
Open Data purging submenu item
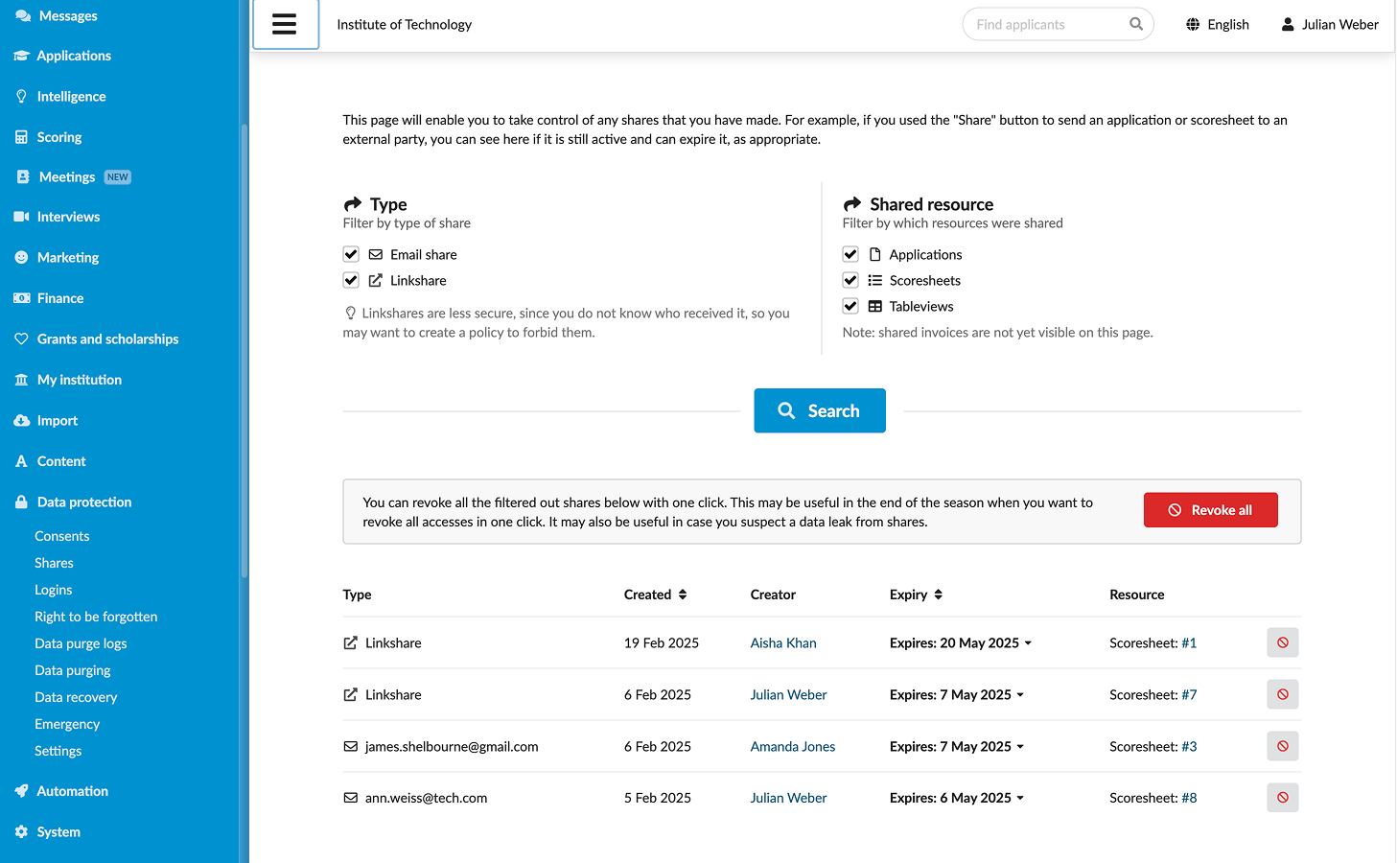pos(73,670)
